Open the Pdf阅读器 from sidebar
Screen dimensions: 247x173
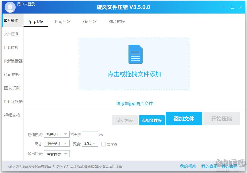tap(12, 102)
